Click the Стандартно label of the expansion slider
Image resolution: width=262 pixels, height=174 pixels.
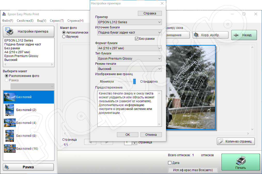click(149, 82)
